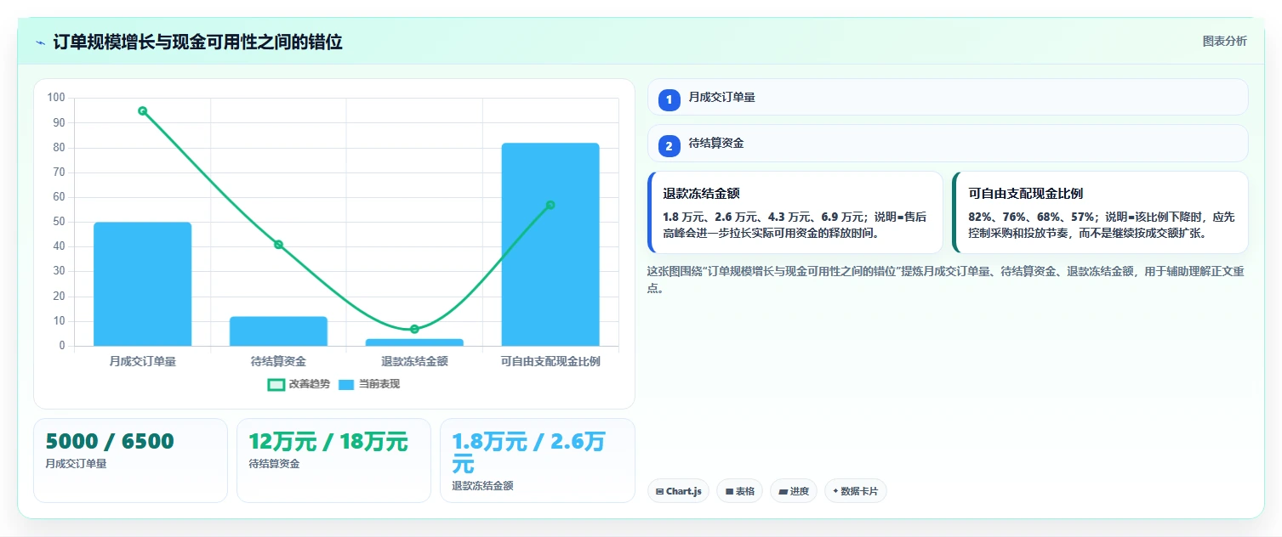
Task: Click the lightning icon beside the title
Action: [40, 42]
